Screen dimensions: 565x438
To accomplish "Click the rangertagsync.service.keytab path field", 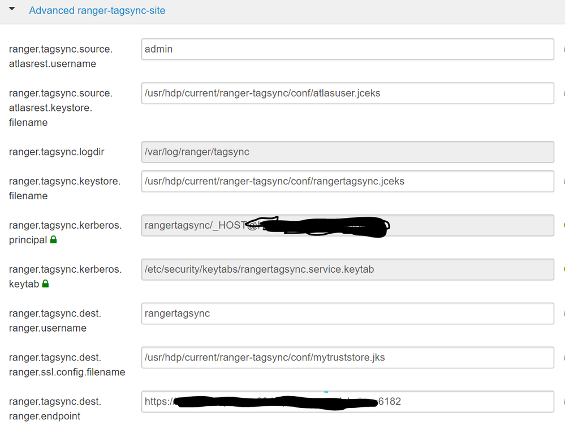I will [347, 269].
